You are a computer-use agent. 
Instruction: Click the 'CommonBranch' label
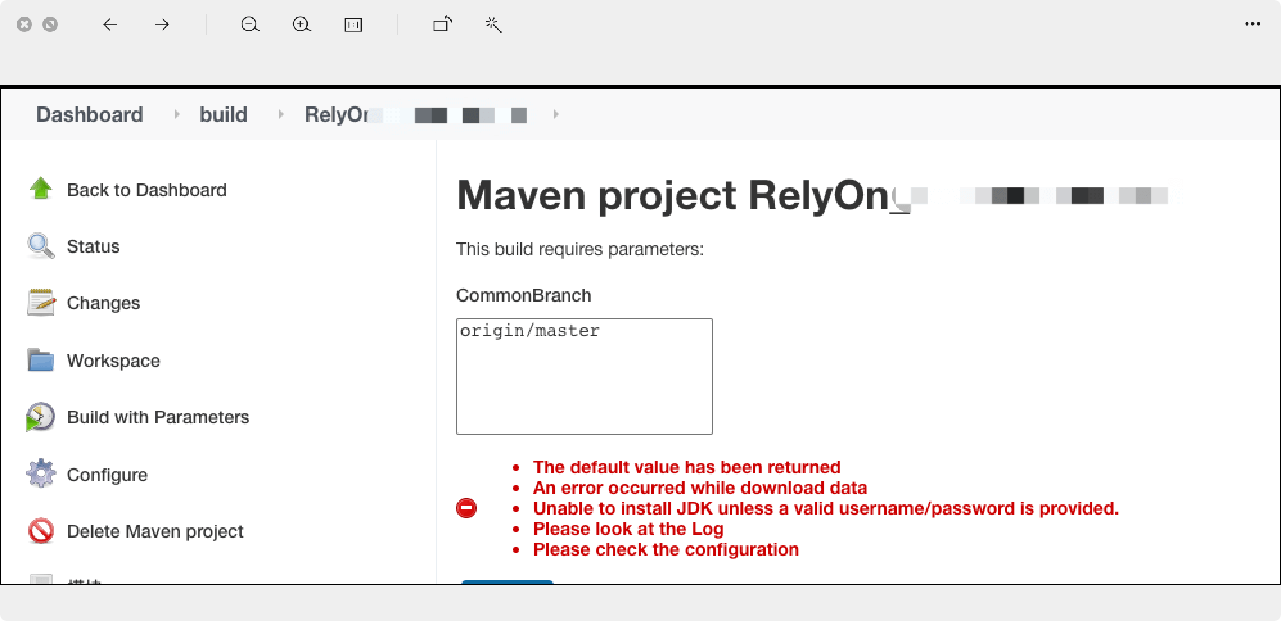pyautogui.click(x=524, y=295)
